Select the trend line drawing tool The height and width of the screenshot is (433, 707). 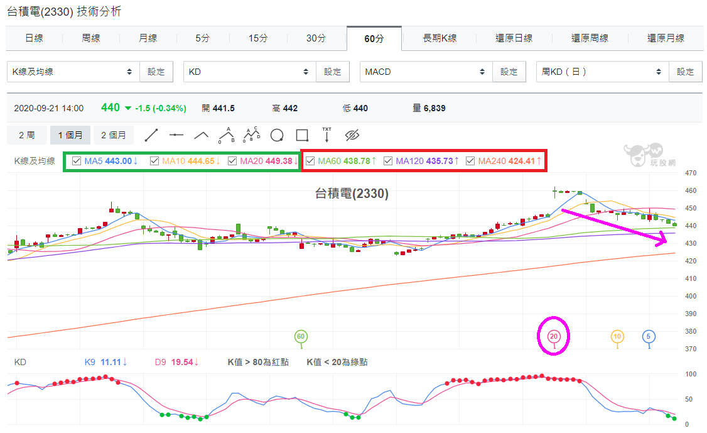click(x=151, y=135)
